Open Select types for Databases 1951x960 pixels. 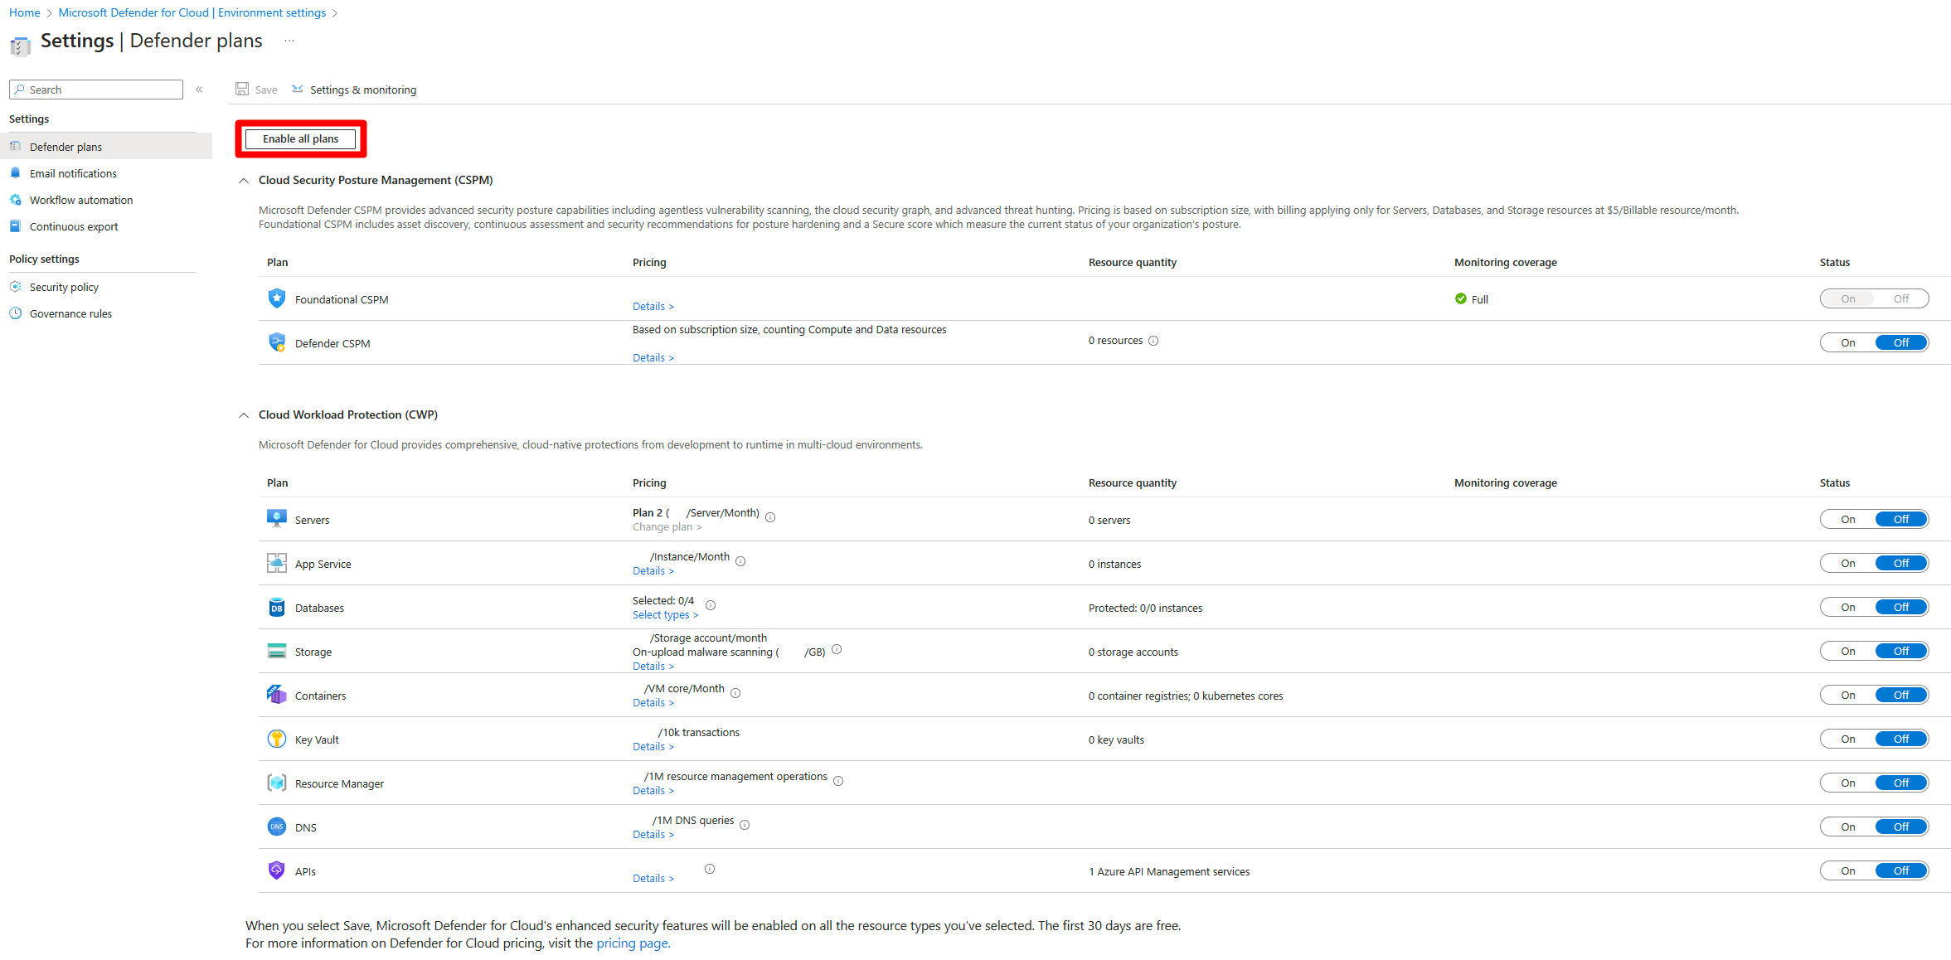[x=665, y=615]
